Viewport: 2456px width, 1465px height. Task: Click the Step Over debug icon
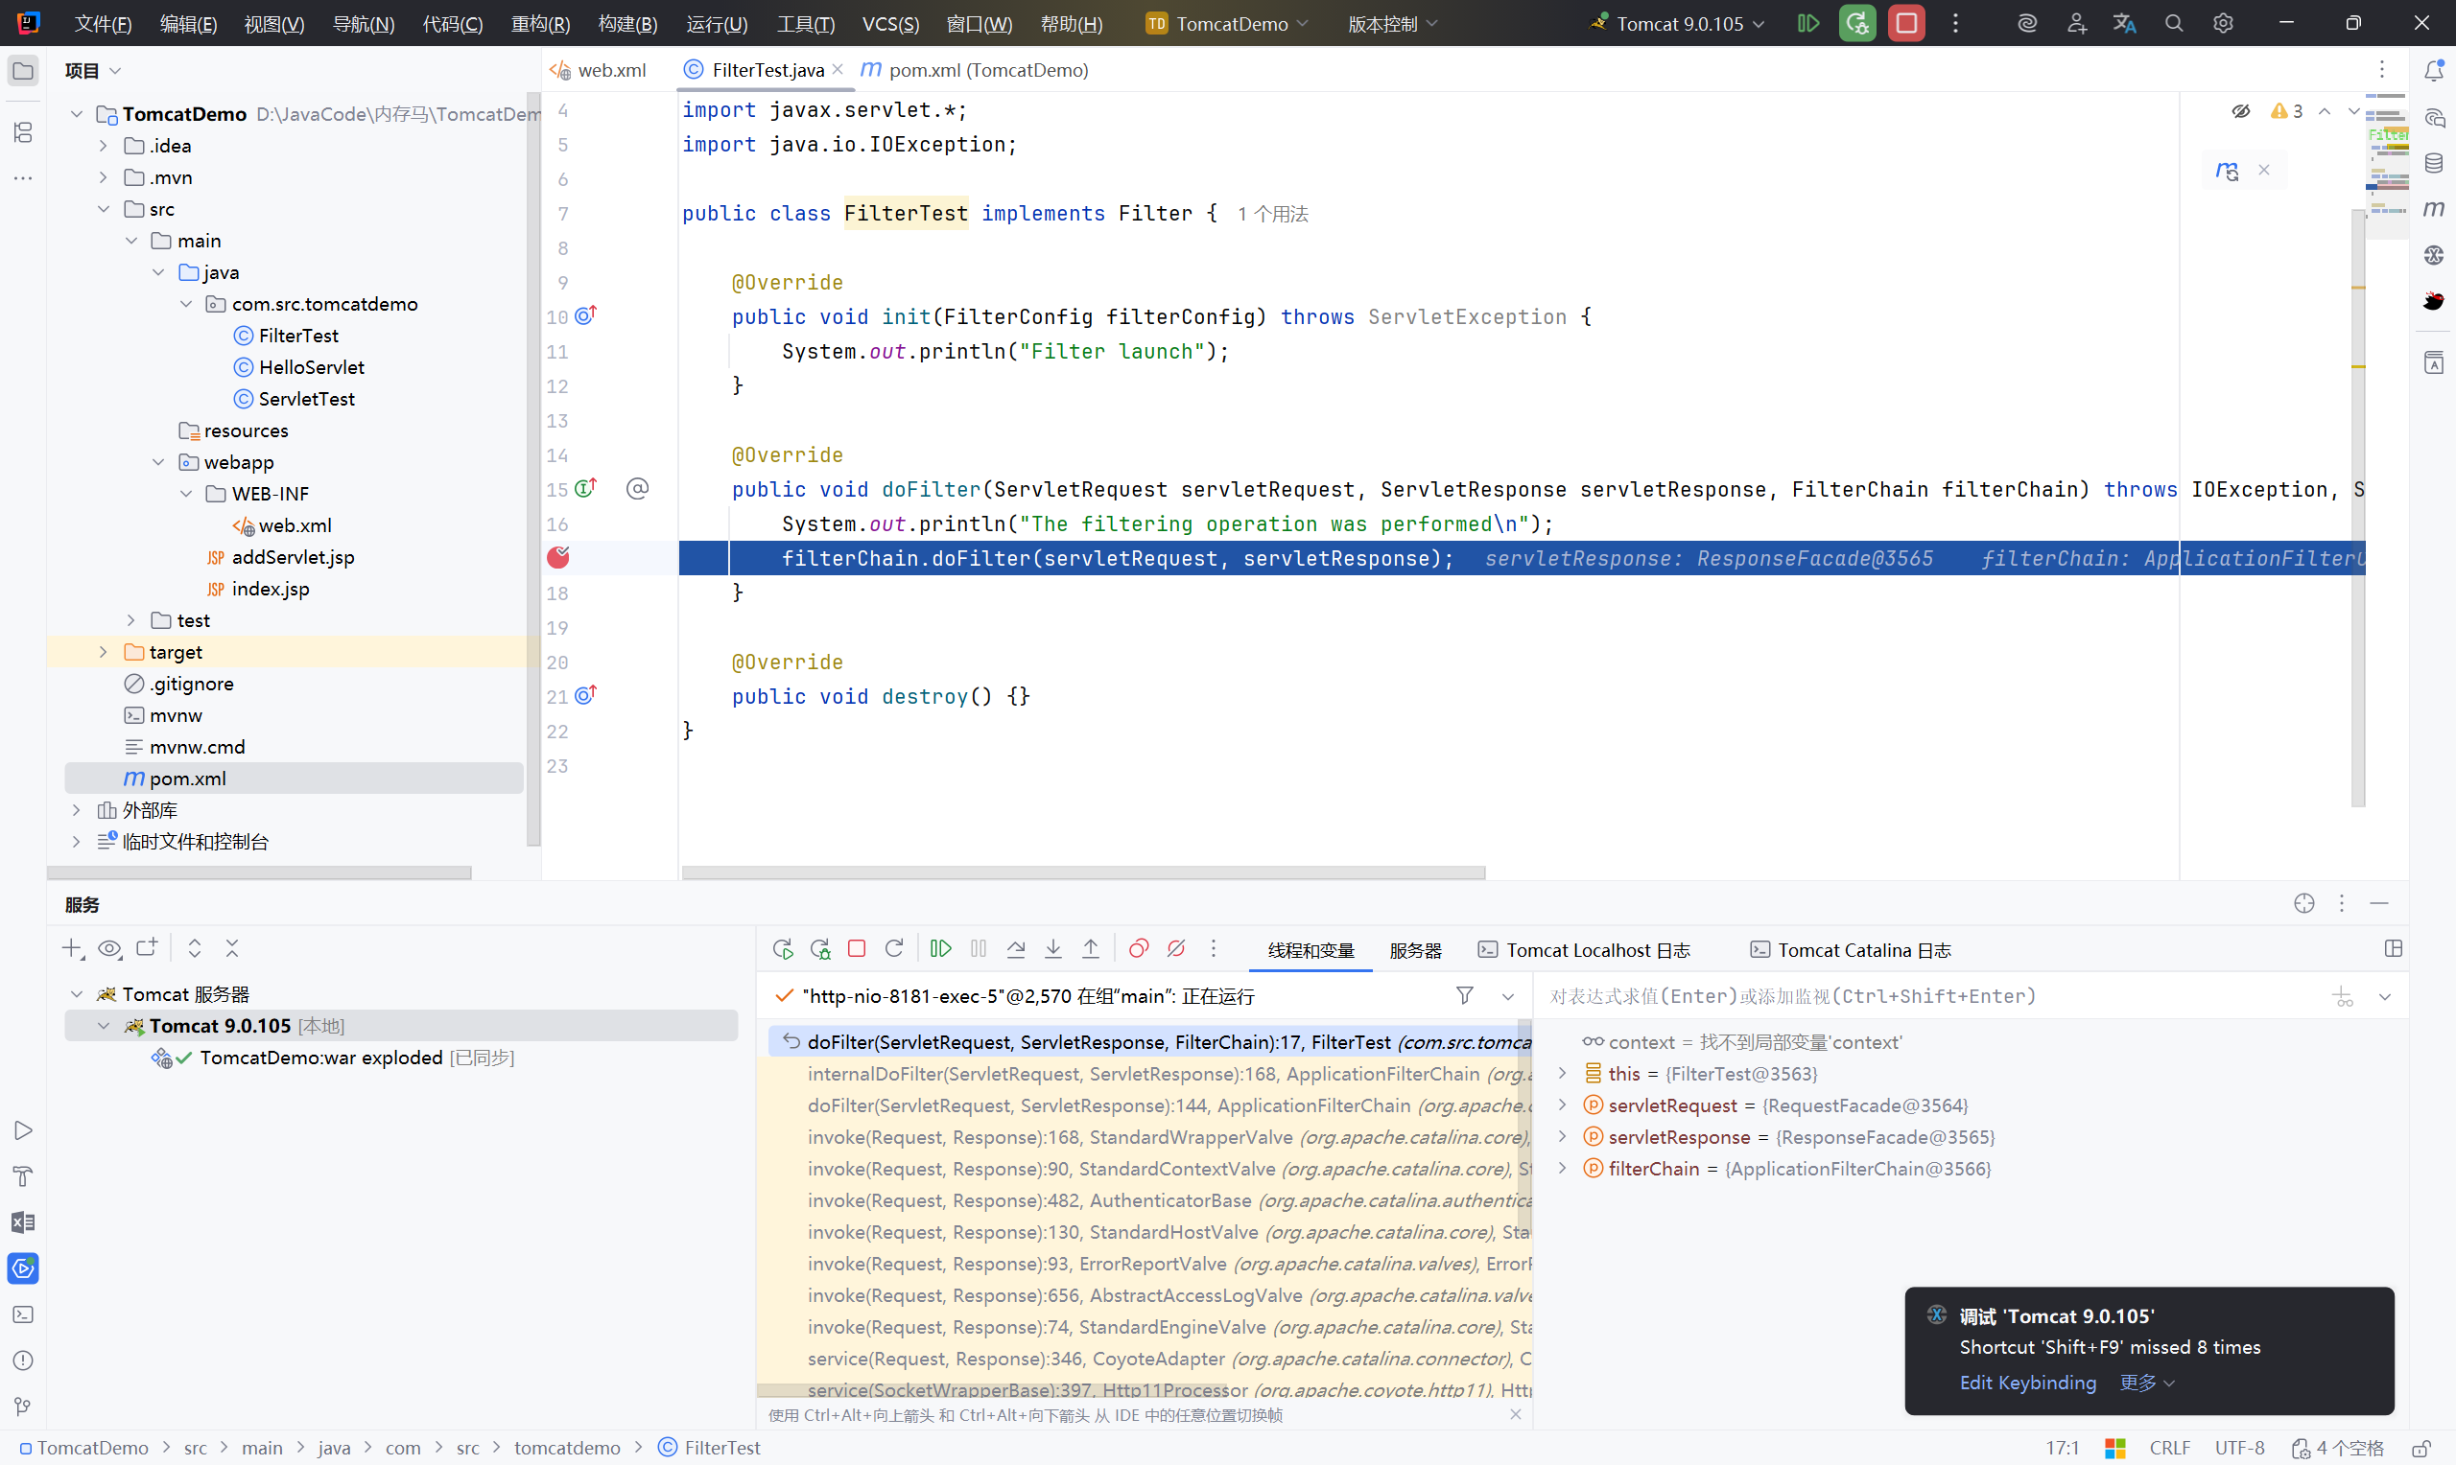click(1016, 948)
